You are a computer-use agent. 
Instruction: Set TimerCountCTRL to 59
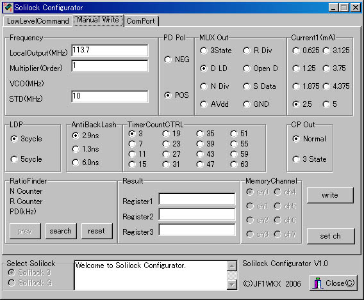pyautogui.click(x=239, y=154)
